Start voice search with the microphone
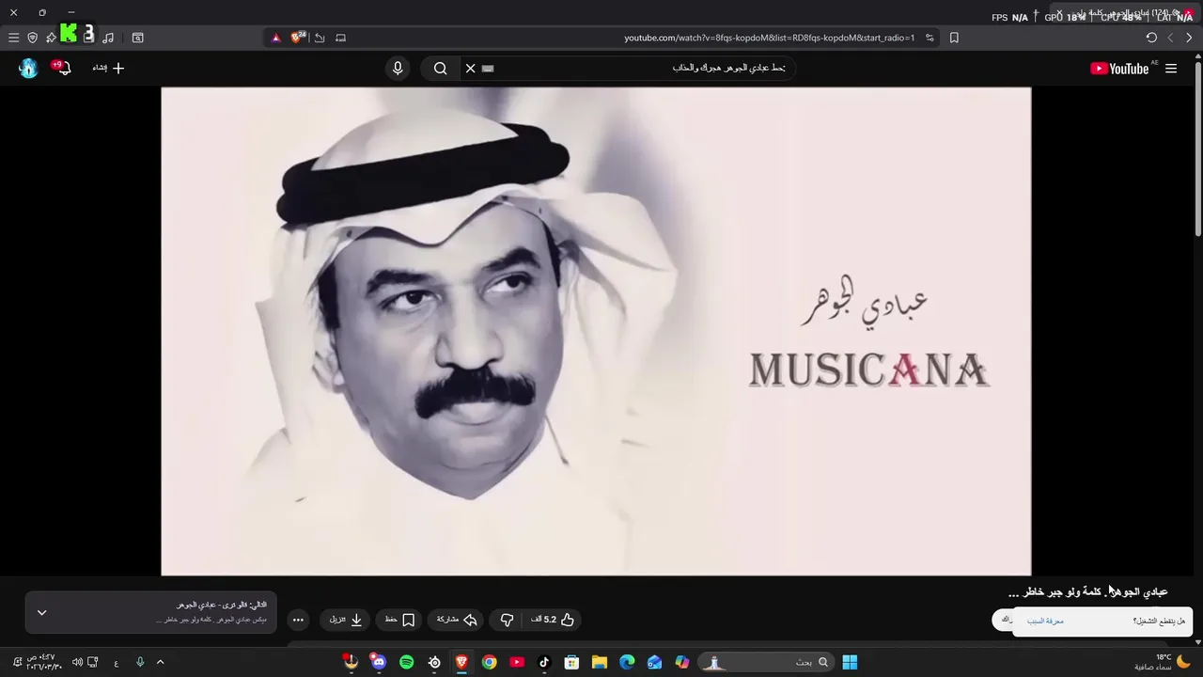Viewport: 1203px width, 677px height. [x=398, y=69]
